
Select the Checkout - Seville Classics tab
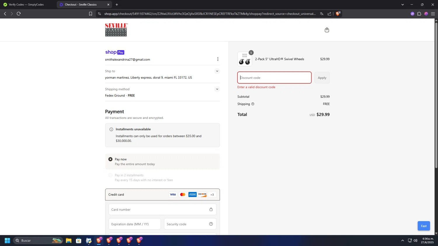coord(84,5)
